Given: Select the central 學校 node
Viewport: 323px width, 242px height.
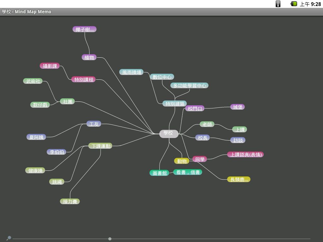Looking at the screenshot, I should [x=168, y=133].
